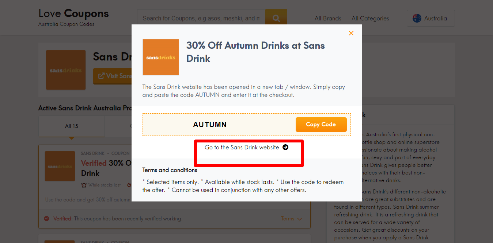Viewport: 493px width, 243px height.
Task: Expand Terms on the verified coupon
Action: point(291,219)
